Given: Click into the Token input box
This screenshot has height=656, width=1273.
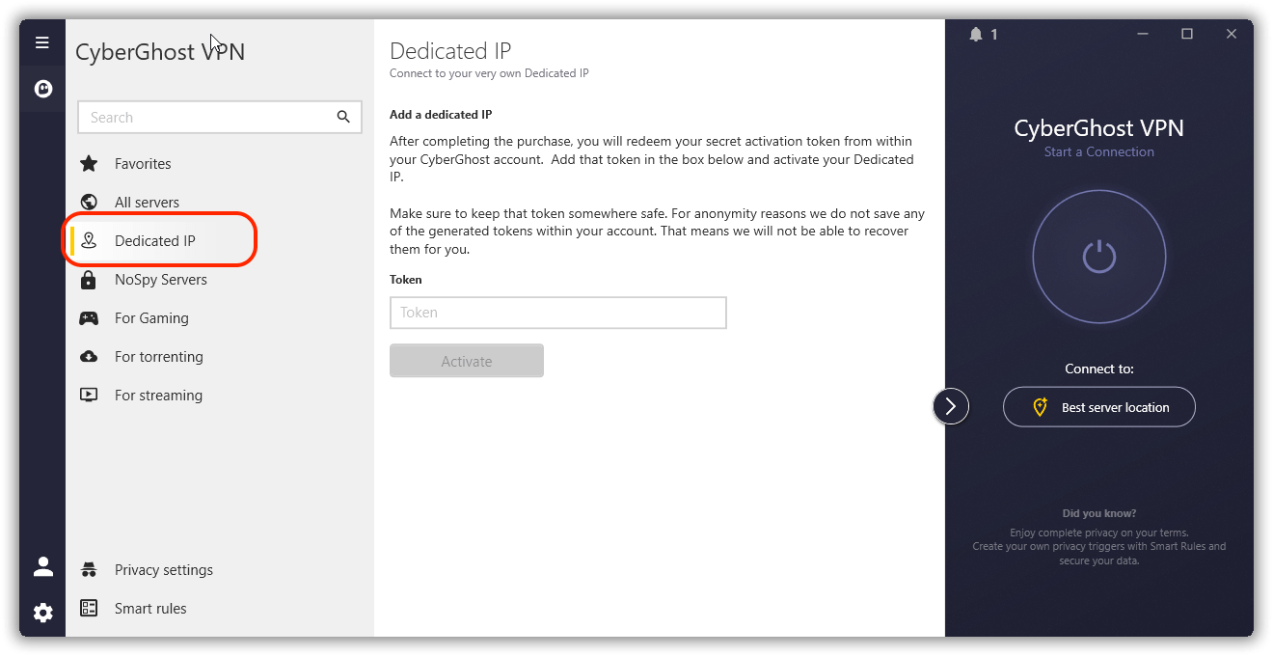Looking at the screenshot, I should 558,313.
